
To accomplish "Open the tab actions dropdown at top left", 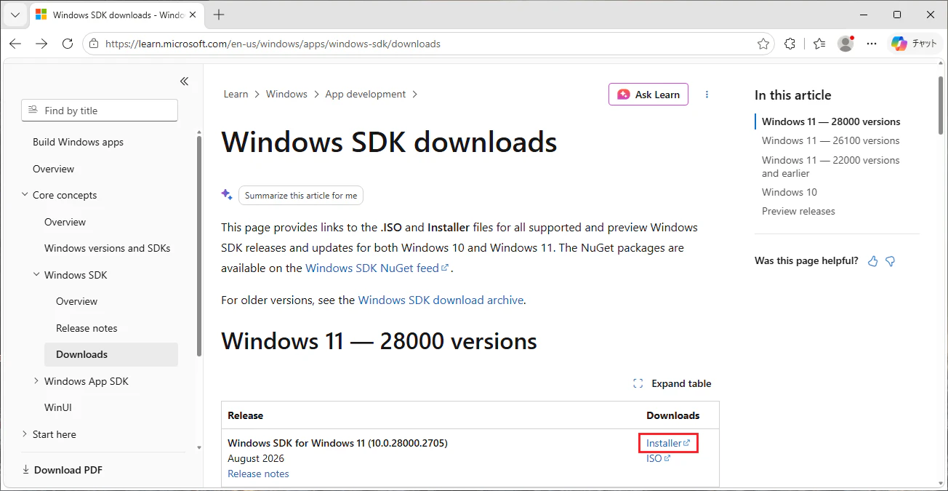I will (15, 15).
